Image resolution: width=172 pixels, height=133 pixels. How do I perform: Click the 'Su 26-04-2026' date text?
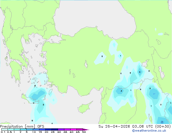tap(114, 126)
